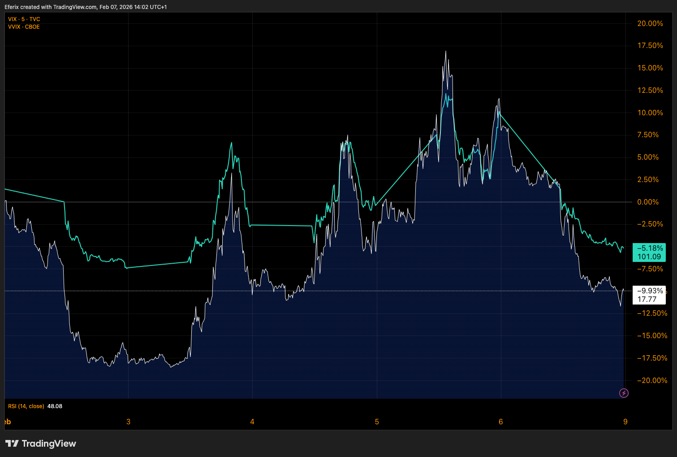Click the 20.00% price scale label
Screen dimensions: 677x457
(x=650, y=23)
